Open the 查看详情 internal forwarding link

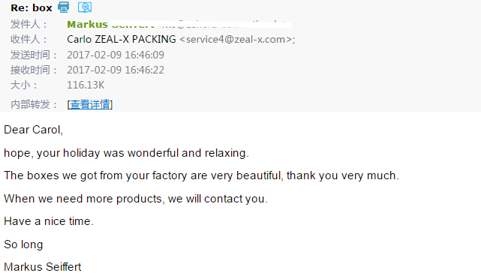[90, 104]
